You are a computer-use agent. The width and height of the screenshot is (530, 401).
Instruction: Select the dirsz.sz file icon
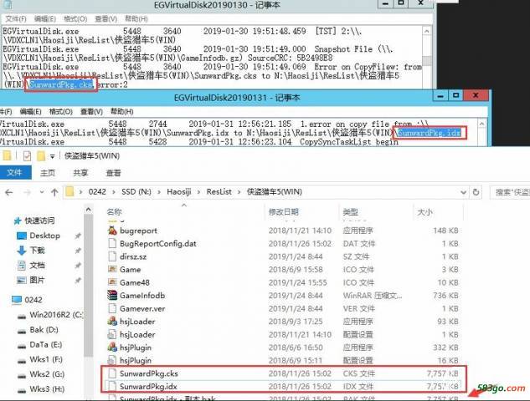(112, 256)
